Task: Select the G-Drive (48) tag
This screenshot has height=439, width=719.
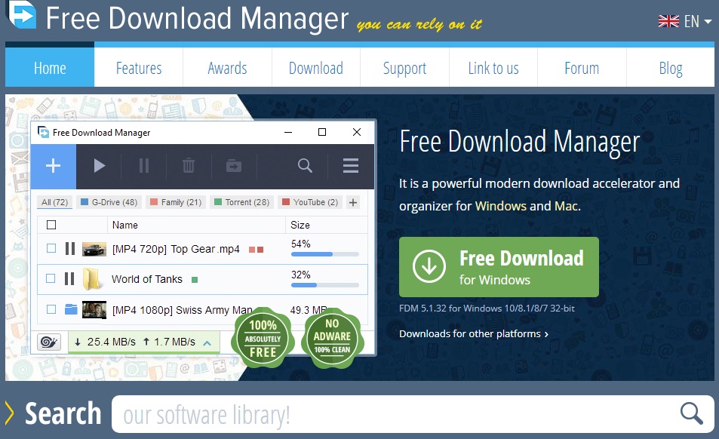Action: (x=109, y=202)
